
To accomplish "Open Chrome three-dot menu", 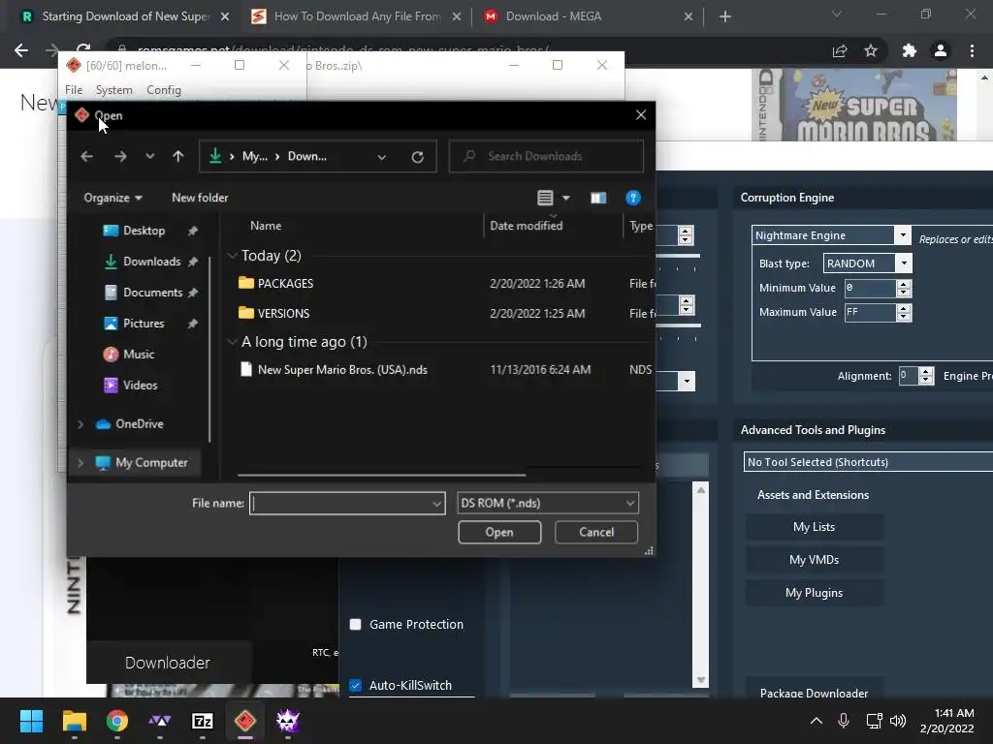I will click(972, 50).
